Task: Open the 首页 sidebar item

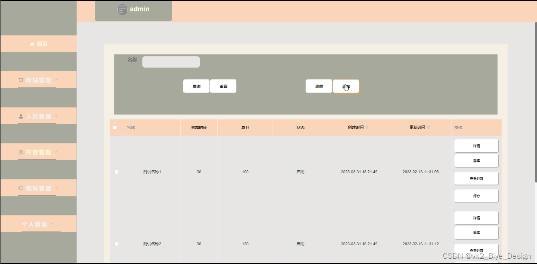Action: point(39,44)
